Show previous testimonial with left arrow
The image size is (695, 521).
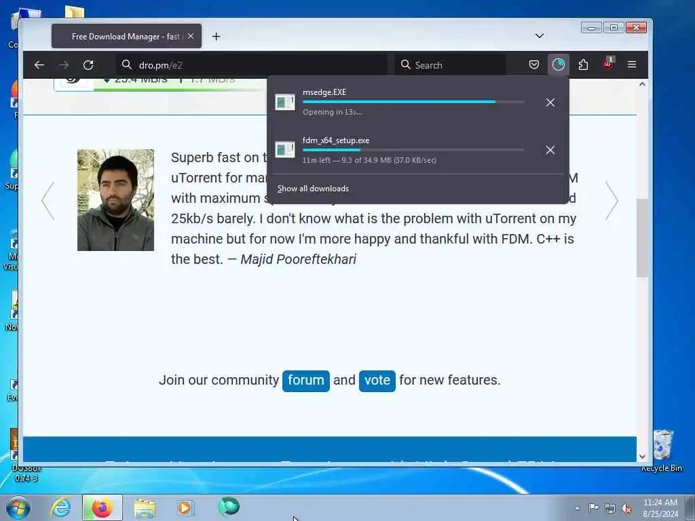[x=48, y=200]
